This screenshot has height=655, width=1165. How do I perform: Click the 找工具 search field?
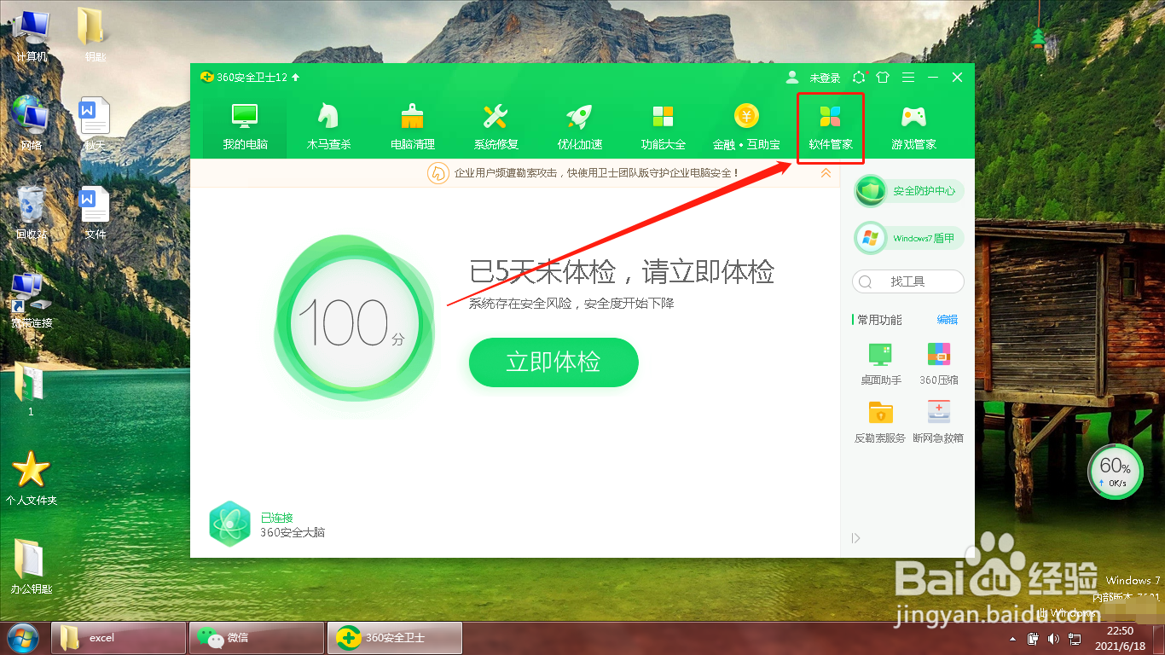[908, 281]
